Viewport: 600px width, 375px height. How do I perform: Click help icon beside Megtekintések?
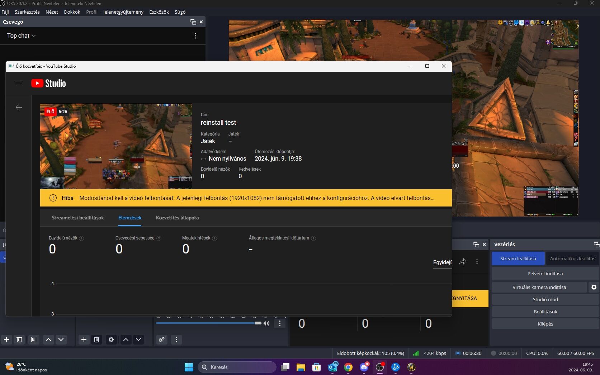point(214,238)
